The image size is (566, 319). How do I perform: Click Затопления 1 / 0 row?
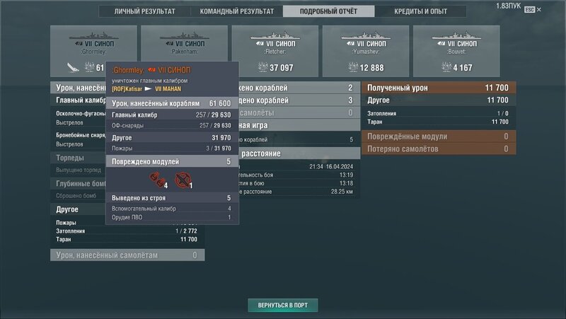pos(438,113)
